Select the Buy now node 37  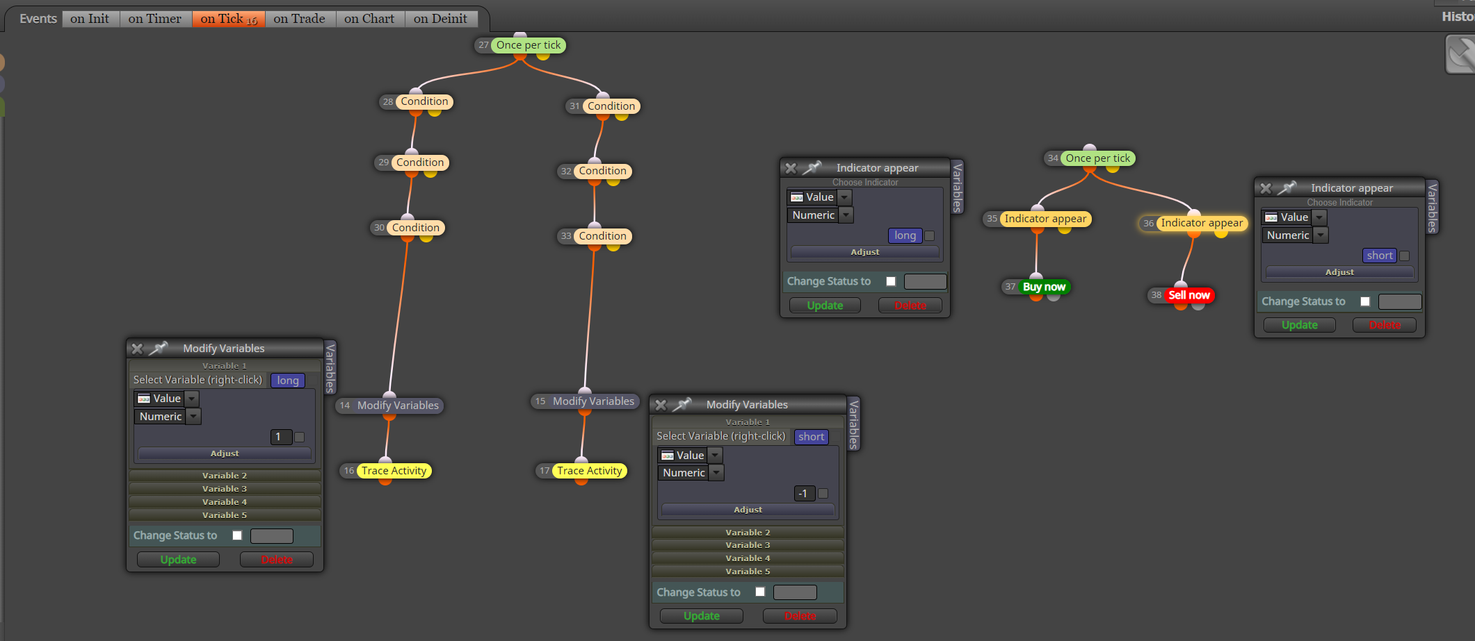coord(1044,287)
